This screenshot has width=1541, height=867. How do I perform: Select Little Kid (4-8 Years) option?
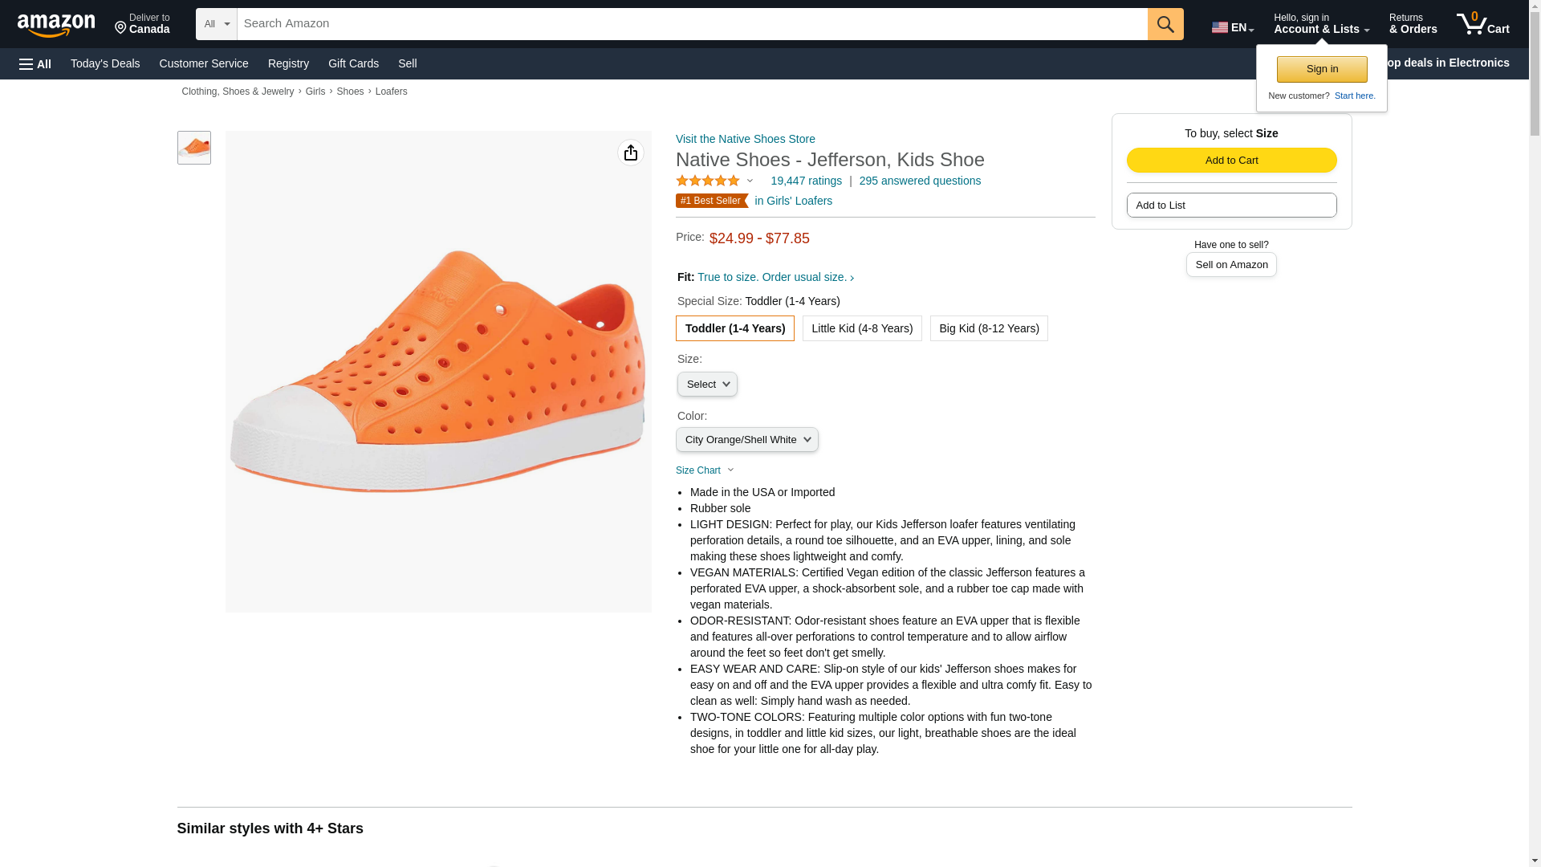(861, 328)
